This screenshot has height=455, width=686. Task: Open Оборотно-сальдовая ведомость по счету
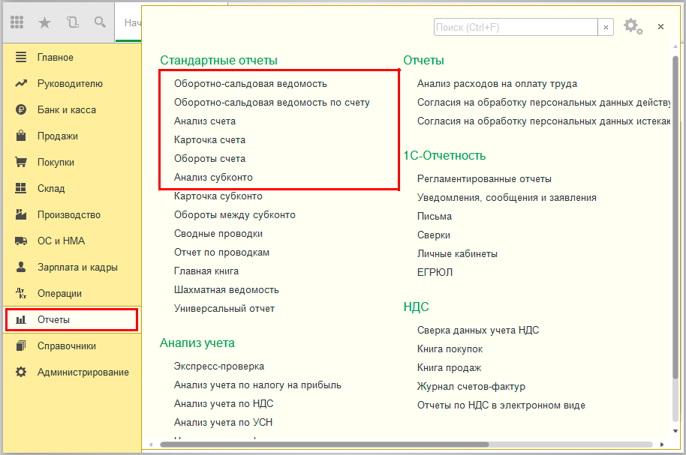(272, 102)
